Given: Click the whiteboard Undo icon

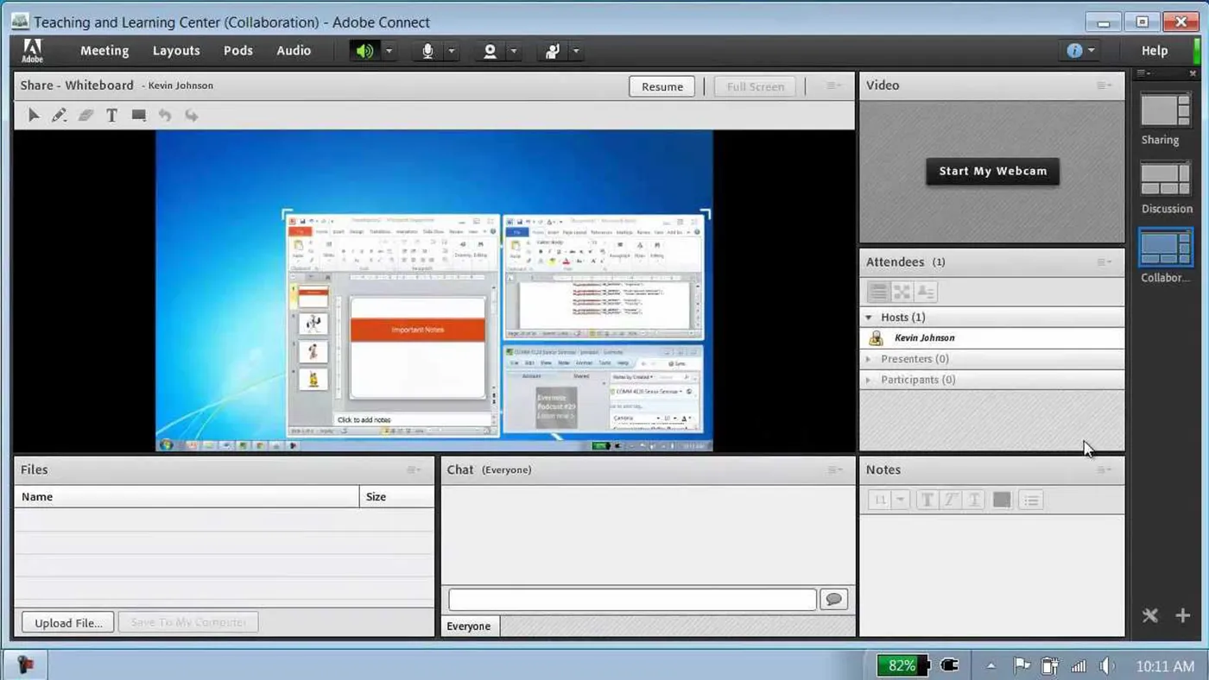Looking at the screenshot, I should tap(165, 115).
